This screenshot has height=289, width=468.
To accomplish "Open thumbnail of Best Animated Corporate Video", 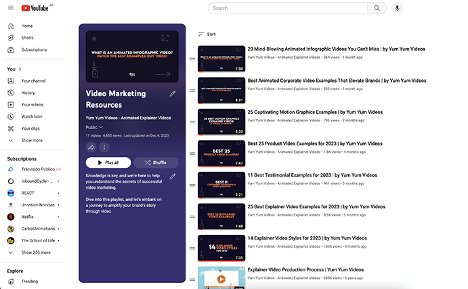I will (x=221, y=91).
